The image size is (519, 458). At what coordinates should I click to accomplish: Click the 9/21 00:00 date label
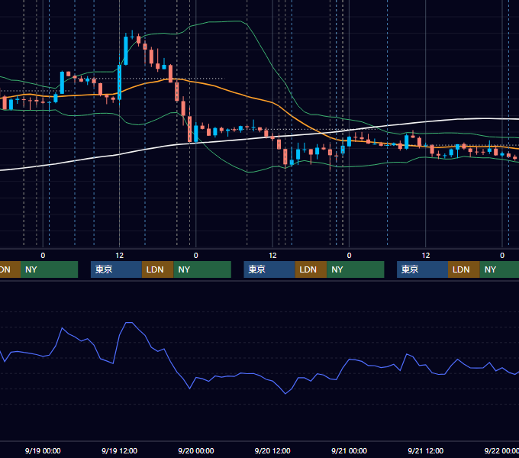coord(350,450)
